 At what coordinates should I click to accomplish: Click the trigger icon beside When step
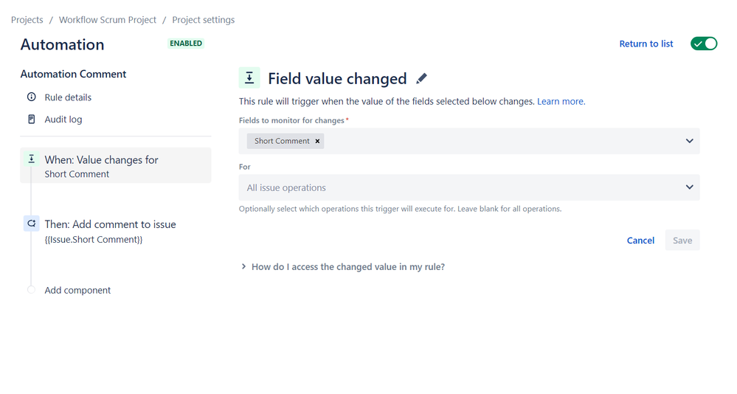coord(31,159)
